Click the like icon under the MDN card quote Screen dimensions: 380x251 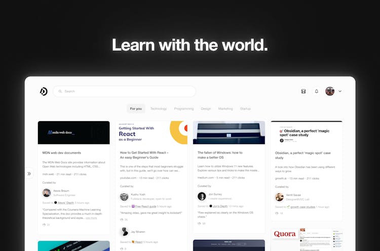pyautogui.click(x=44, y=224)
